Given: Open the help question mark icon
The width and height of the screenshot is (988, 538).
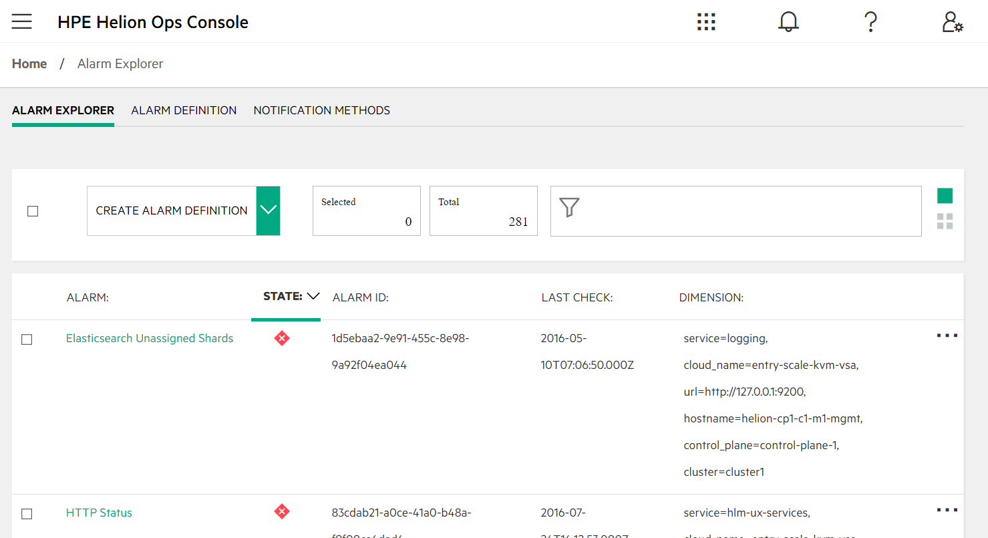Looking at the screenshot, I should coord(870,22).
